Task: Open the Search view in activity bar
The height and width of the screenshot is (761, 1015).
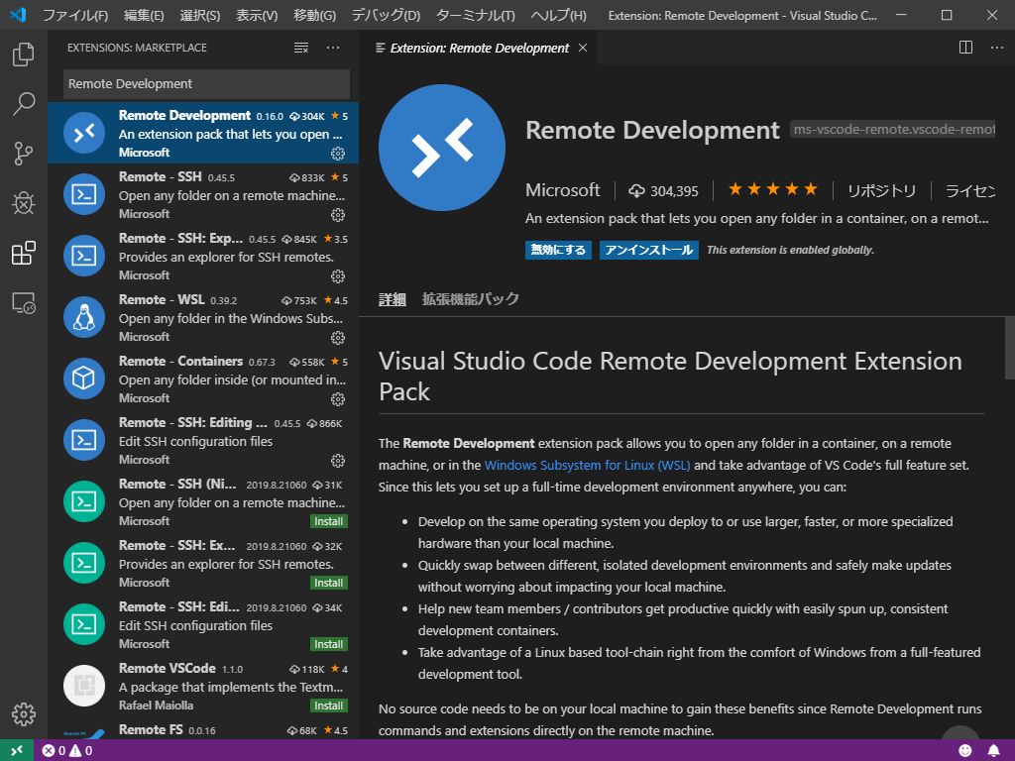Action: (24, 103)
